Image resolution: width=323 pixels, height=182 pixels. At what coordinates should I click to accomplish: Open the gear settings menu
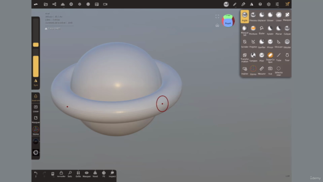coord(268,4)
